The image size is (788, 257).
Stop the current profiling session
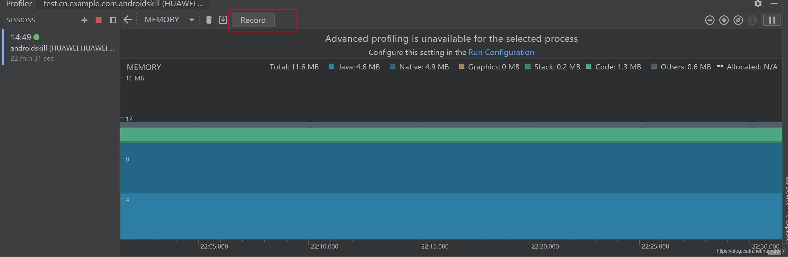99,20
